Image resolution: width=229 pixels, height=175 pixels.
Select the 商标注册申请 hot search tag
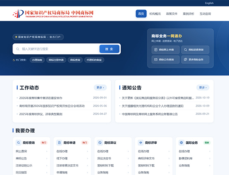pyautogui.click(x=56, y=60)
